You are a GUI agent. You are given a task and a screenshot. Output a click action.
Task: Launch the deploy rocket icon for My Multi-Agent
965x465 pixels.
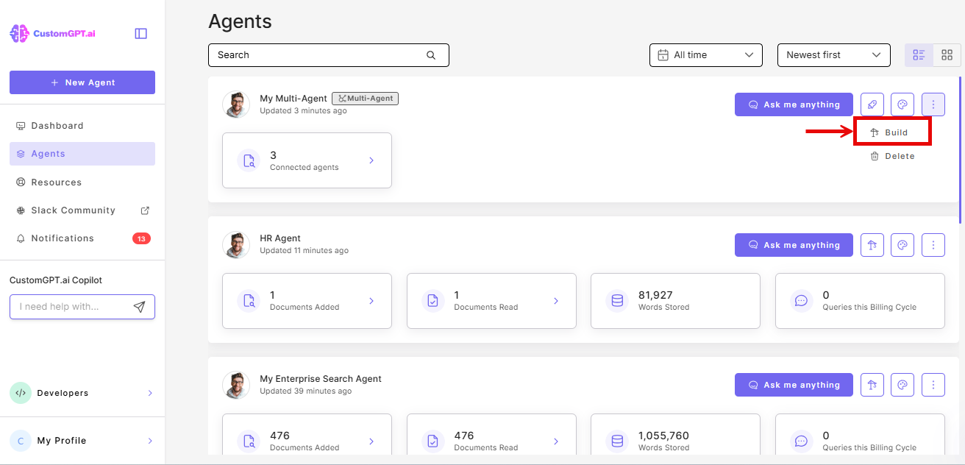coord(872,104)
